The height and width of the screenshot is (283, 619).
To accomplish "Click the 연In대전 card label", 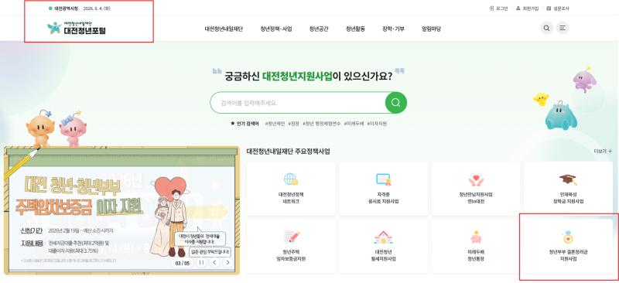I will [476, 201].
